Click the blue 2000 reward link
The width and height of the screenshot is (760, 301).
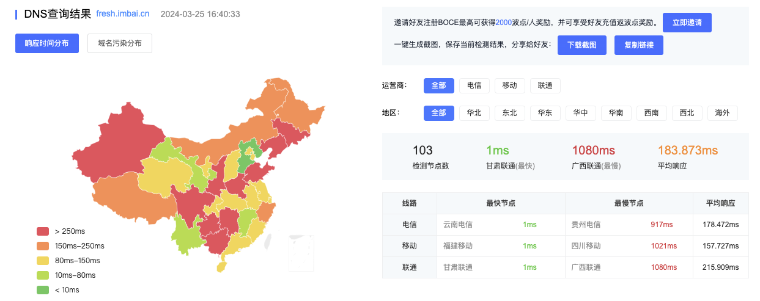pos(503,23)
